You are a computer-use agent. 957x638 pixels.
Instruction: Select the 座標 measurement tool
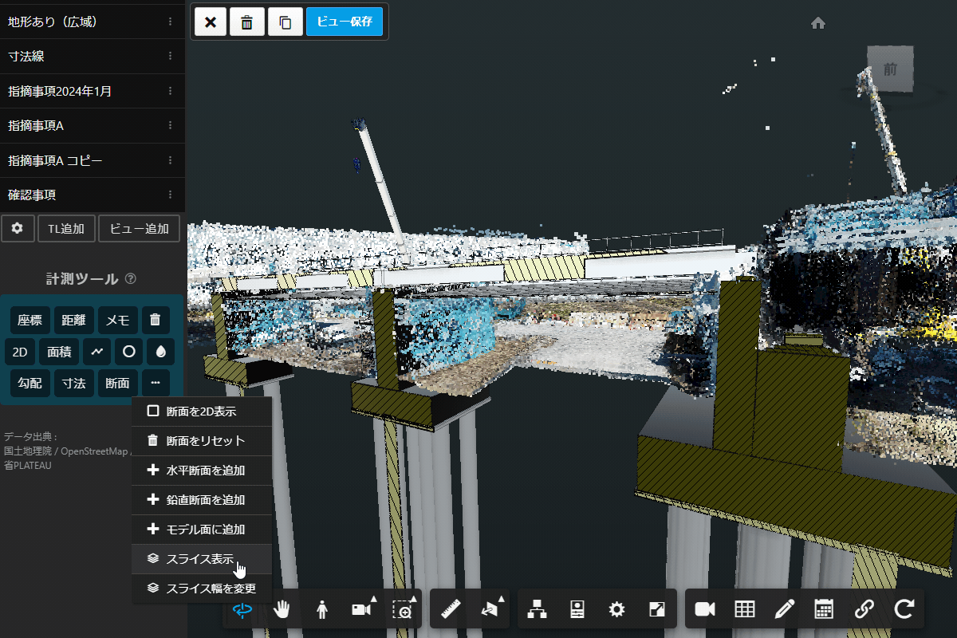coord(30,320)
